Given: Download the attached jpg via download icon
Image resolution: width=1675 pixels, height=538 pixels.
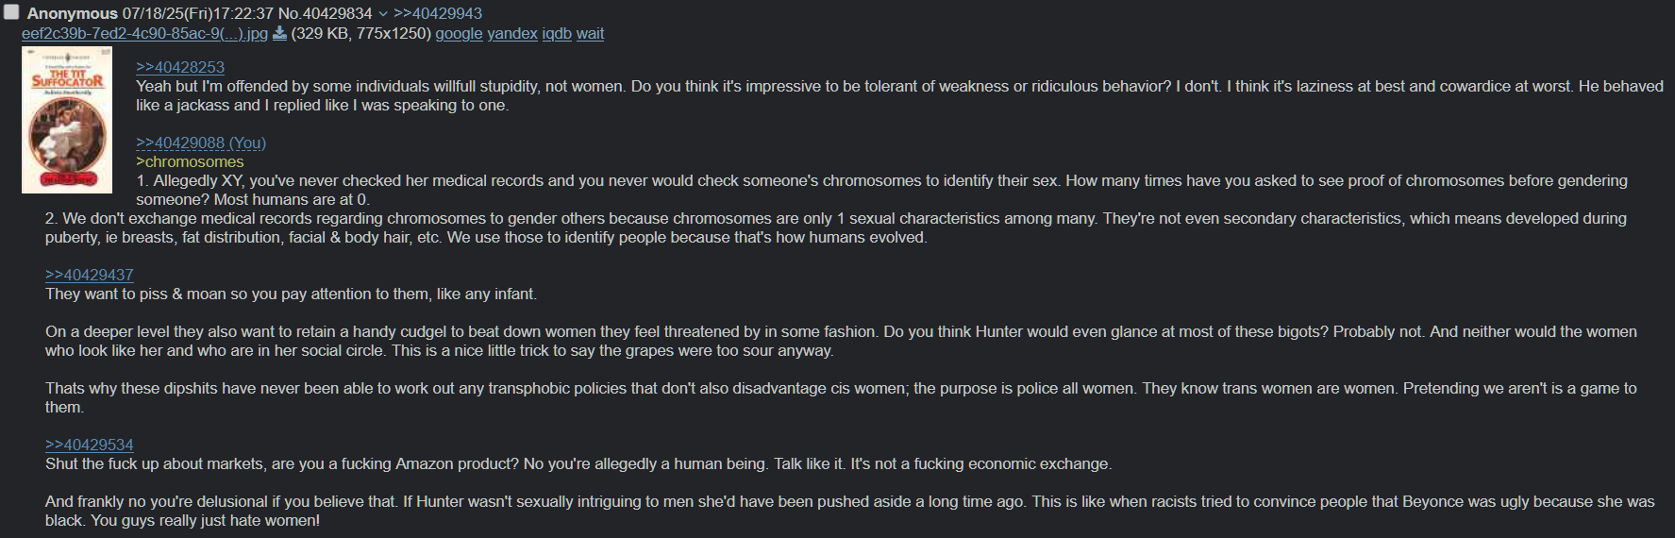Looking at the screenshot, I should pyautogui.click(x=279, y=34).
